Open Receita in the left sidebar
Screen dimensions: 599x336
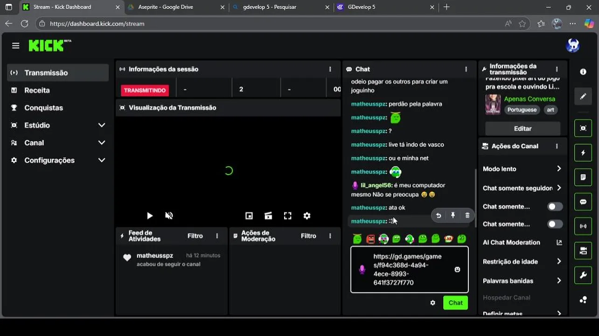pos(58,90)
